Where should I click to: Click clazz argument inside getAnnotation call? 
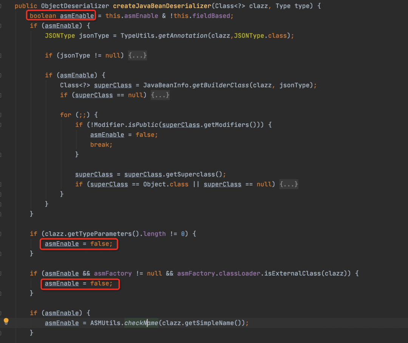click(x=221, y=35)
